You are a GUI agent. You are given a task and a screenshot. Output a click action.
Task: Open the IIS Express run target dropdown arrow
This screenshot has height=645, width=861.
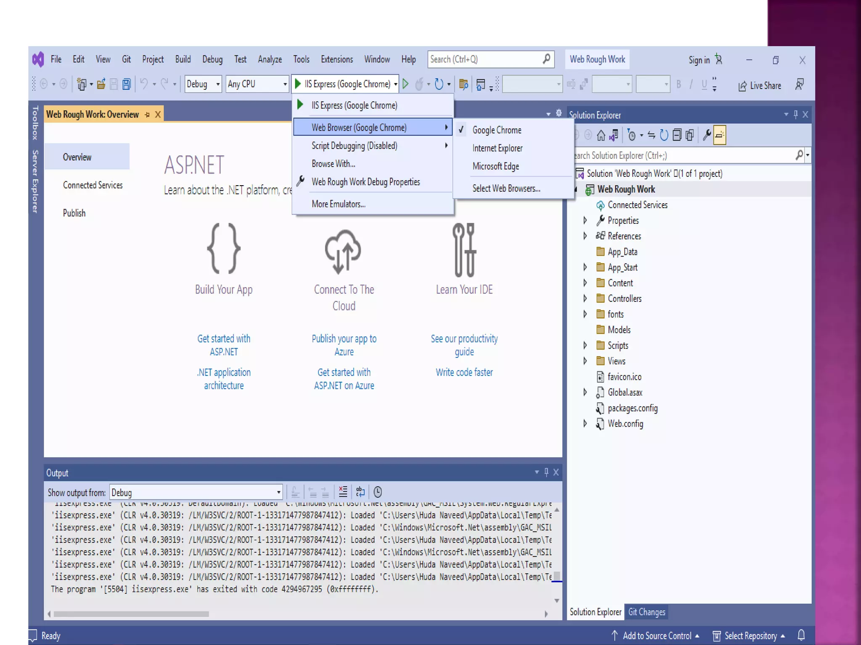pos(396,84)
